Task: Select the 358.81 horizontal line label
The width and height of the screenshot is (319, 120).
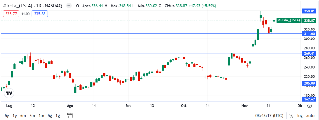Action: pos(308,11)
